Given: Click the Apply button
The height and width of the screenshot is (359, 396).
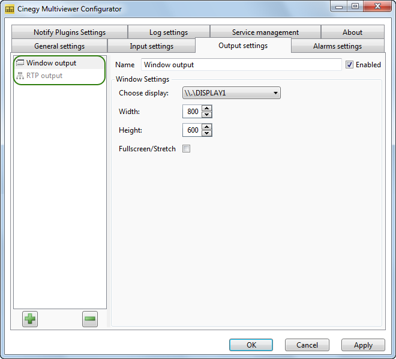Looking at the screenshot, I should pyautogui.click(x=363, y=345).
